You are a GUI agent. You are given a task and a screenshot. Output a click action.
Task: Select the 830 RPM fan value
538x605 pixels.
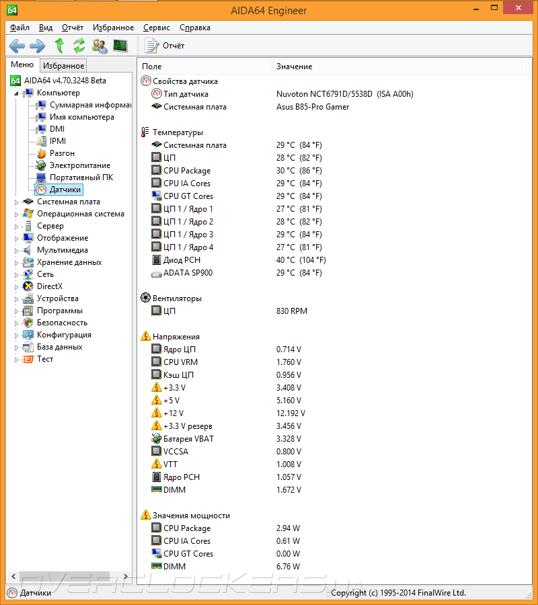click(x=292, y=311)
